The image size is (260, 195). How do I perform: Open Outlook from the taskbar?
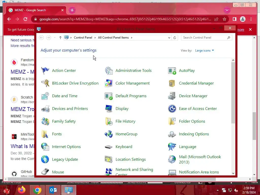coord(53,190)
